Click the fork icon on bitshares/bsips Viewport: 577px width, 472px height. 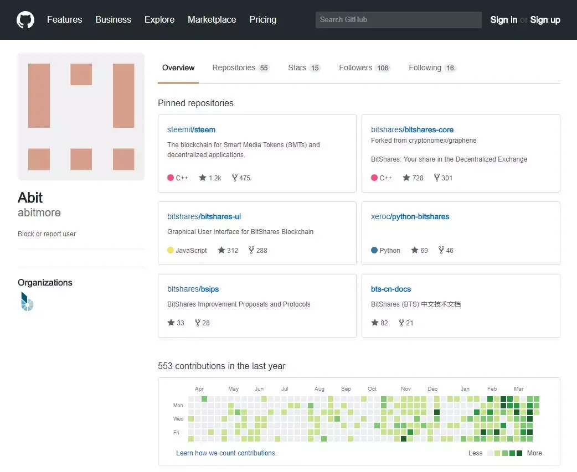click(x=198, y=323)
